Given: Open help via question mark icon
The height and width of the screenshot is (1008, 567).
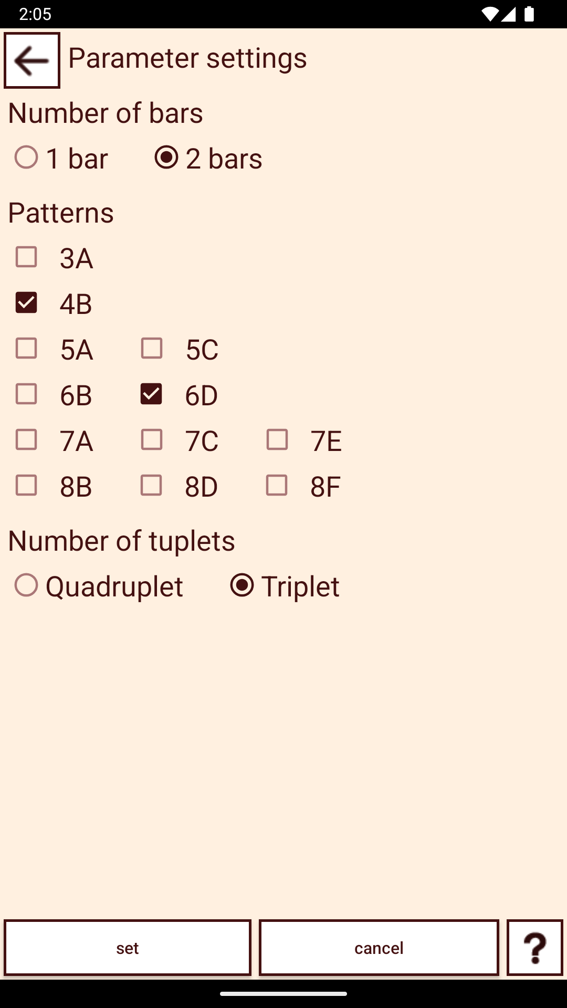Looking at the screenshot, I should click(534, 948).
